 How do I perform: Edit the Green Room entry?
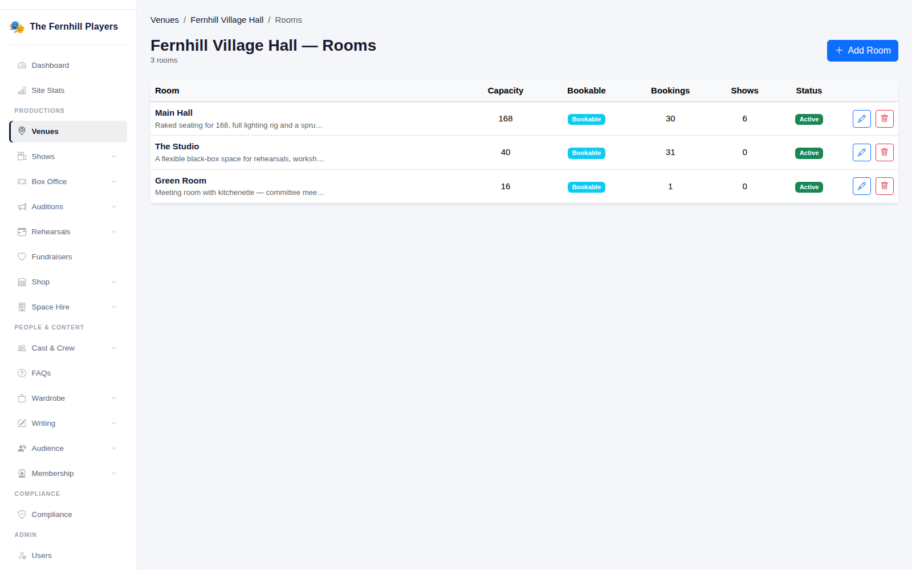click(862, 186)
